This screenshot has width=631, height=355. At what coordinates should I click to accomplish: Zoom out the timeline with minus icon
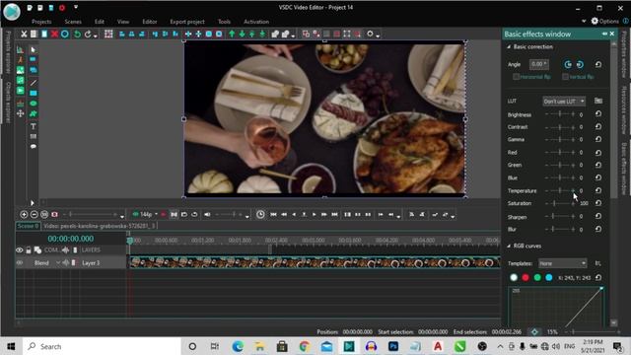click(34, 215)
